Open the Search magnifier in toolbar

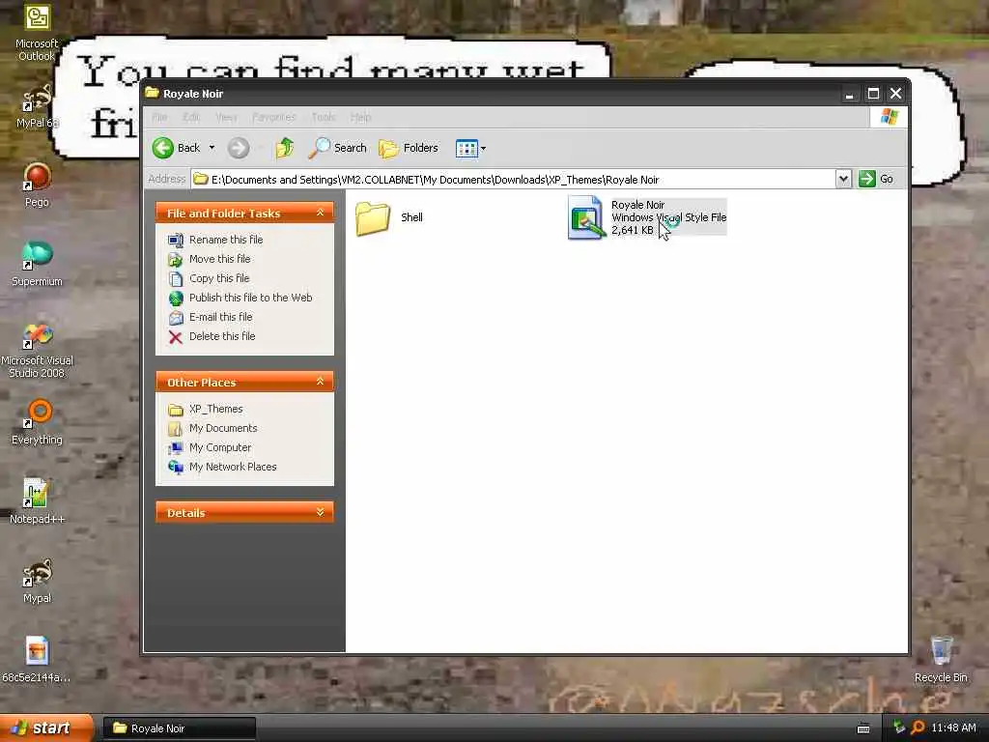[x=337, y=148]
